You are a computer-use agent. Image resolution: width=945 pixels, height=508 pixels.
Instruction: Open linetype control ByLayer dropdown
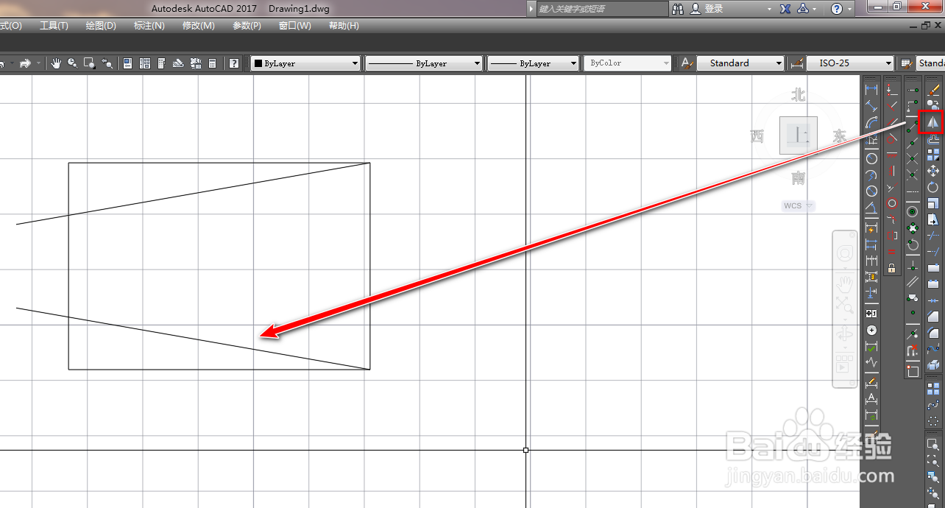(x=424, y=63)
